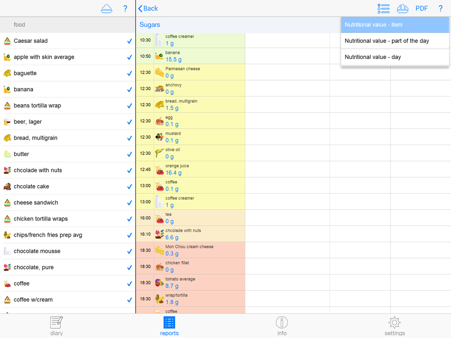This screenshot has width=451, height=338.
Task: Open the Sugars report header
Action: point(150,25)
